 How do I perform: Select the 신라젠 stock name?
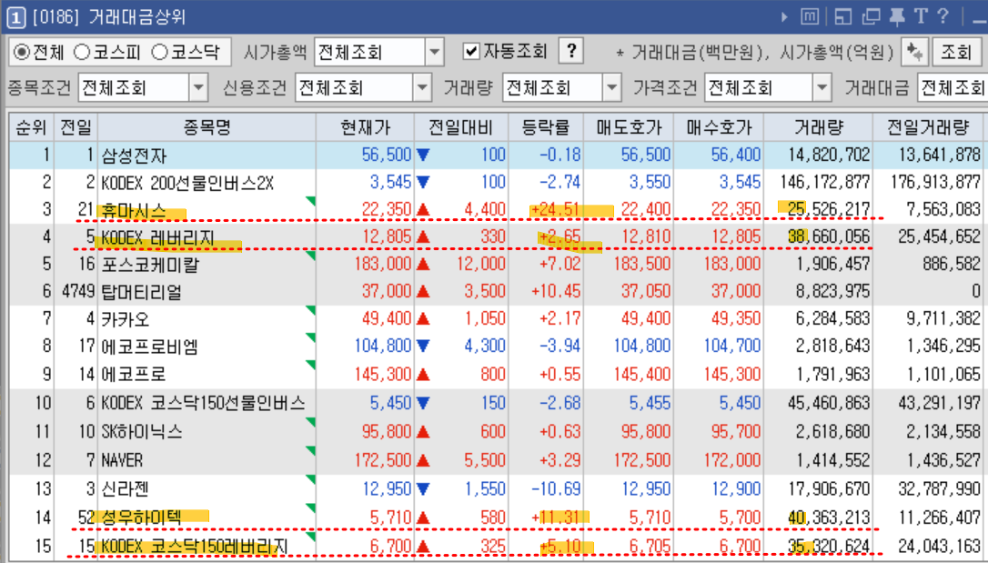pos(126,489)
